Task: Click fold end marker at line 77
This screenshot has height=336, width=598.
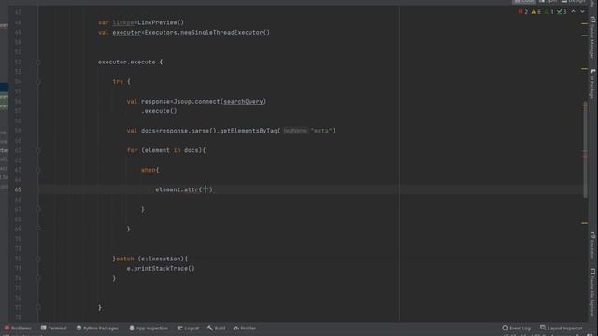Action: [x=38, y=307]
